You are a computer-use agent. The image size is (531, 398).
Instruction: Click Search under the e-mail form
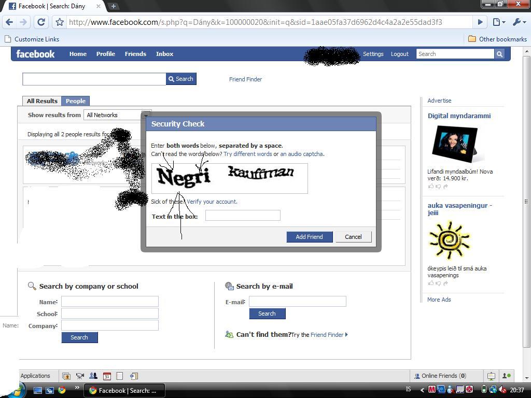[267, 314]
